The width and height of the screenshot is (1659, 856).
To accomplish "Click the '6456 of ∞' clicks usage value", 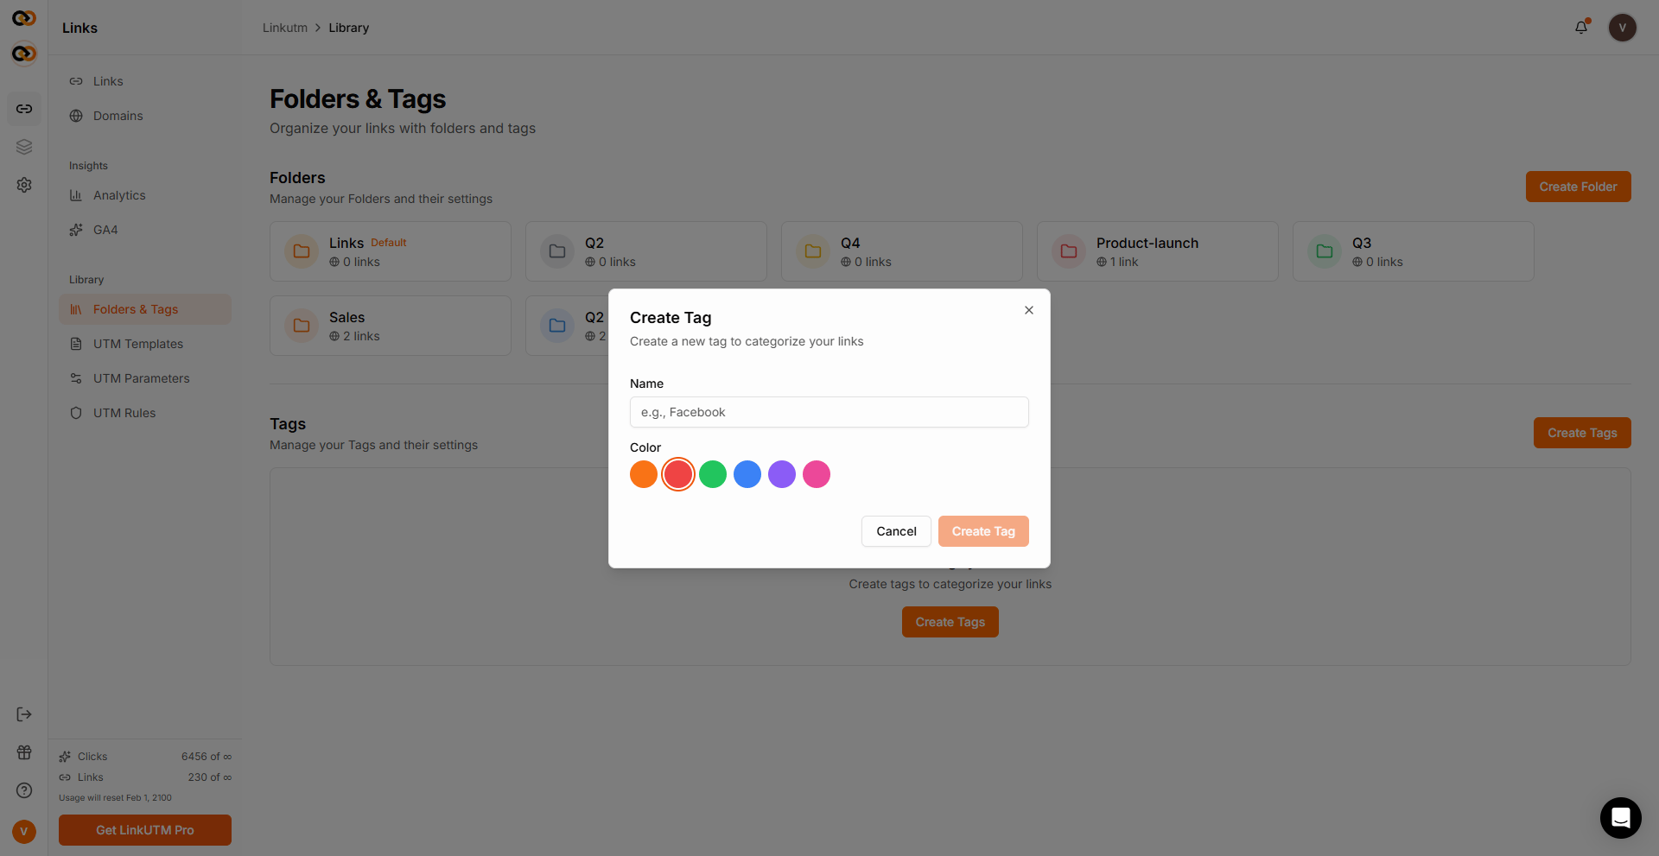I will coord(207,757).
